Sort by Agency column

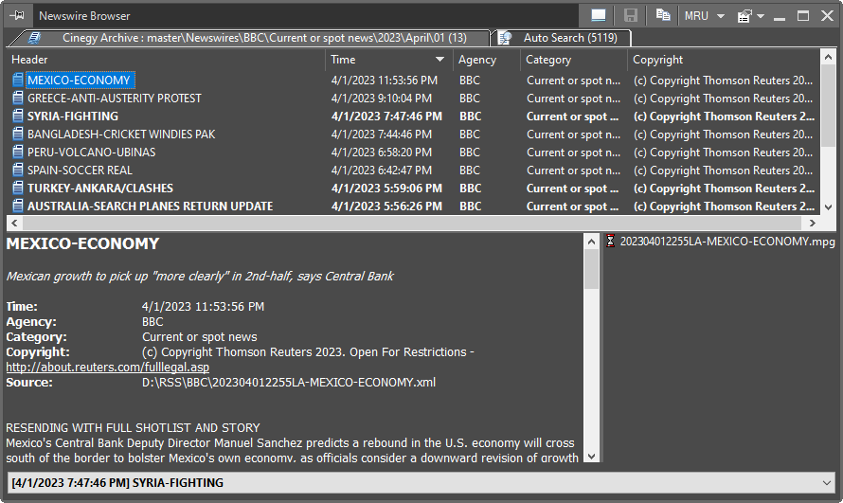(x=487, y=60)
